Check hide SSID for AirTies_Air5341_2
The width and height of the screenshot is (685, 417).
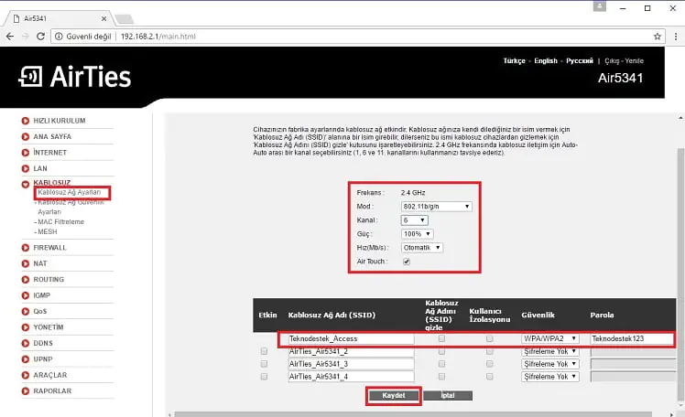pyautogui.click(x=441, y=351)
